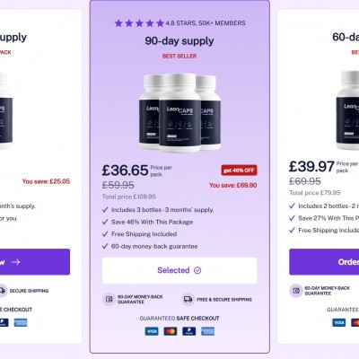
Task: Click the circled checkmark in Selected button
Action: pos(197,270)
